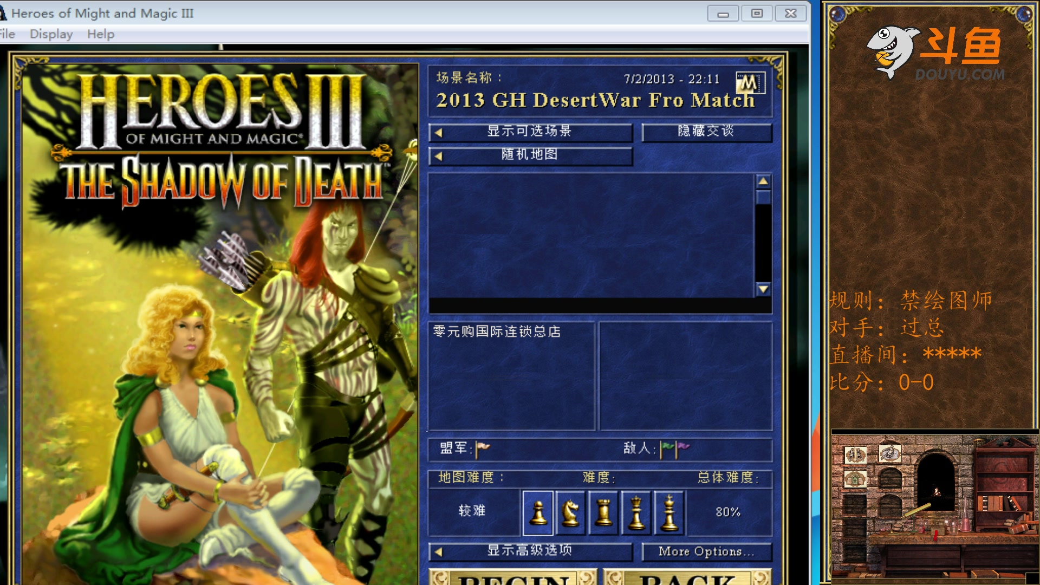Select the pawn easy difficulty icon
Screen dimensions: 1040x585
coord(538,512)
